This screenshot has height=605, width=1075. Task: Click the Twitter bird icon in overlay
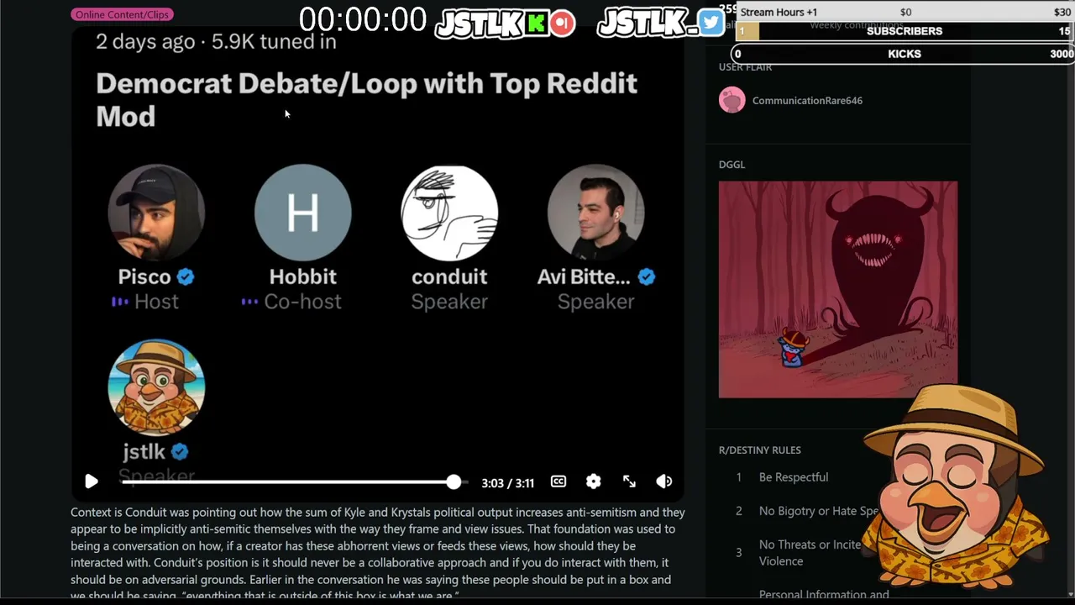711,23
